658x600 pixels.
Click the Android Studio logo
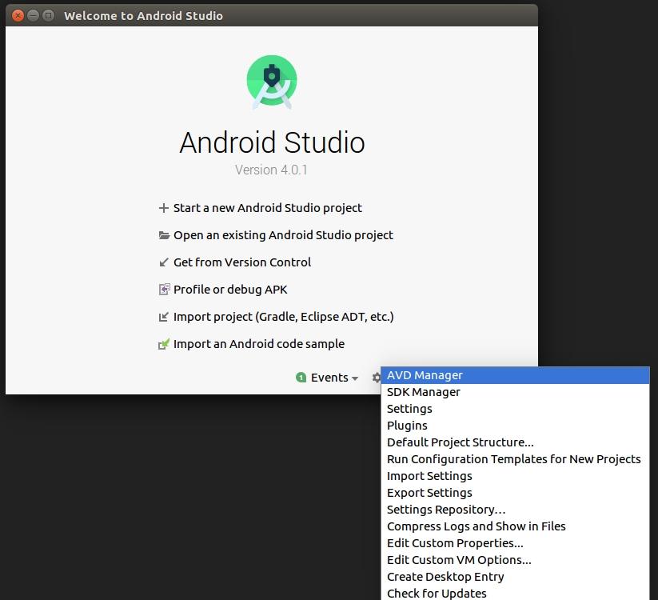272,82
